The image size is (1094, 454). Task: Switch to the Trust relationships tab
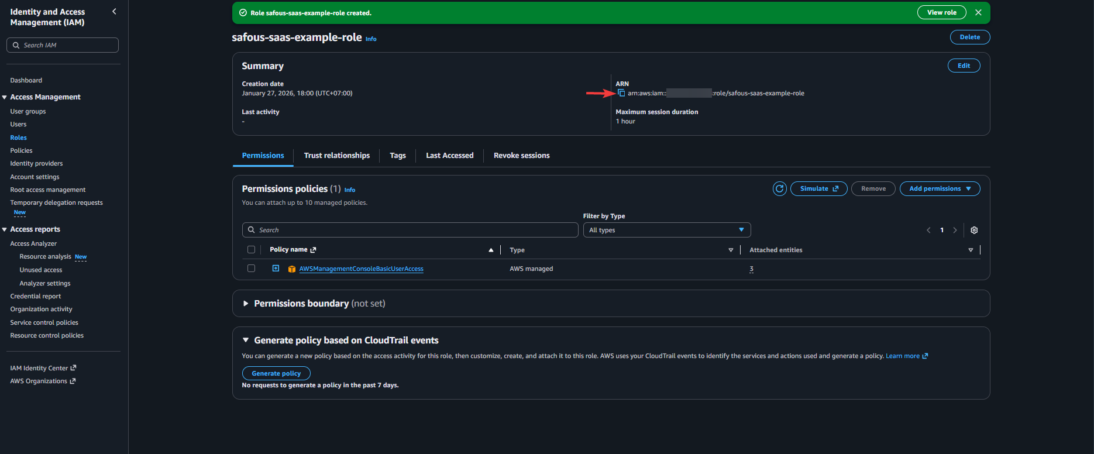(x=336, y=156)
